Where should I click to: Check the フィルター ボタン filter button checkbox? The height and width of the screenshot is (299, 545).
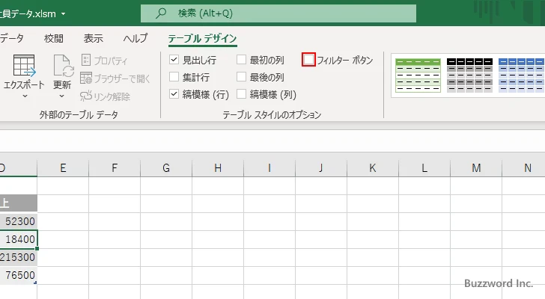pyautogui.click(x=308, y=60)
